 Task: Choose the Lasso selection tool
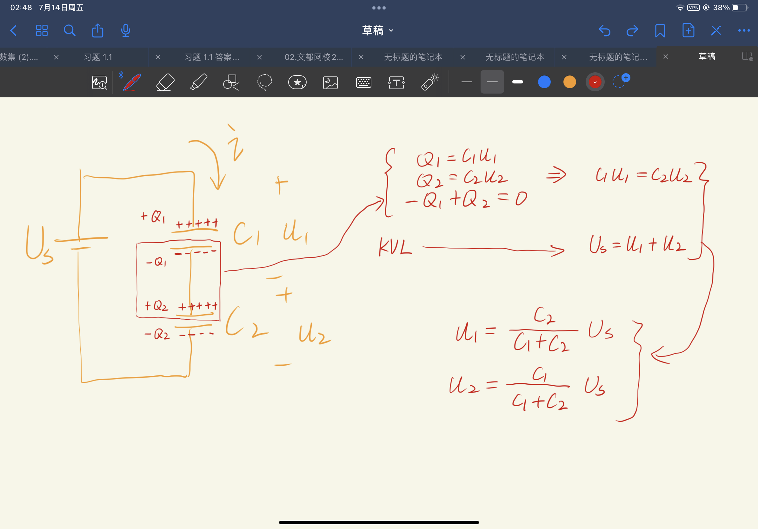(264, 82)
